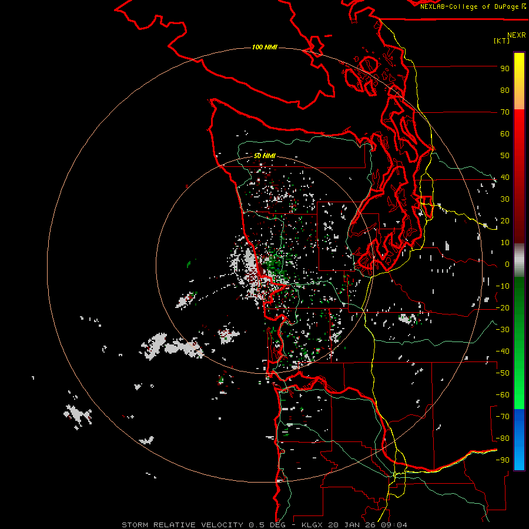The height and width of the screenshot is (529, 529).
Task: Click the -20 knot scale label
Action: (x=503, y=307)
